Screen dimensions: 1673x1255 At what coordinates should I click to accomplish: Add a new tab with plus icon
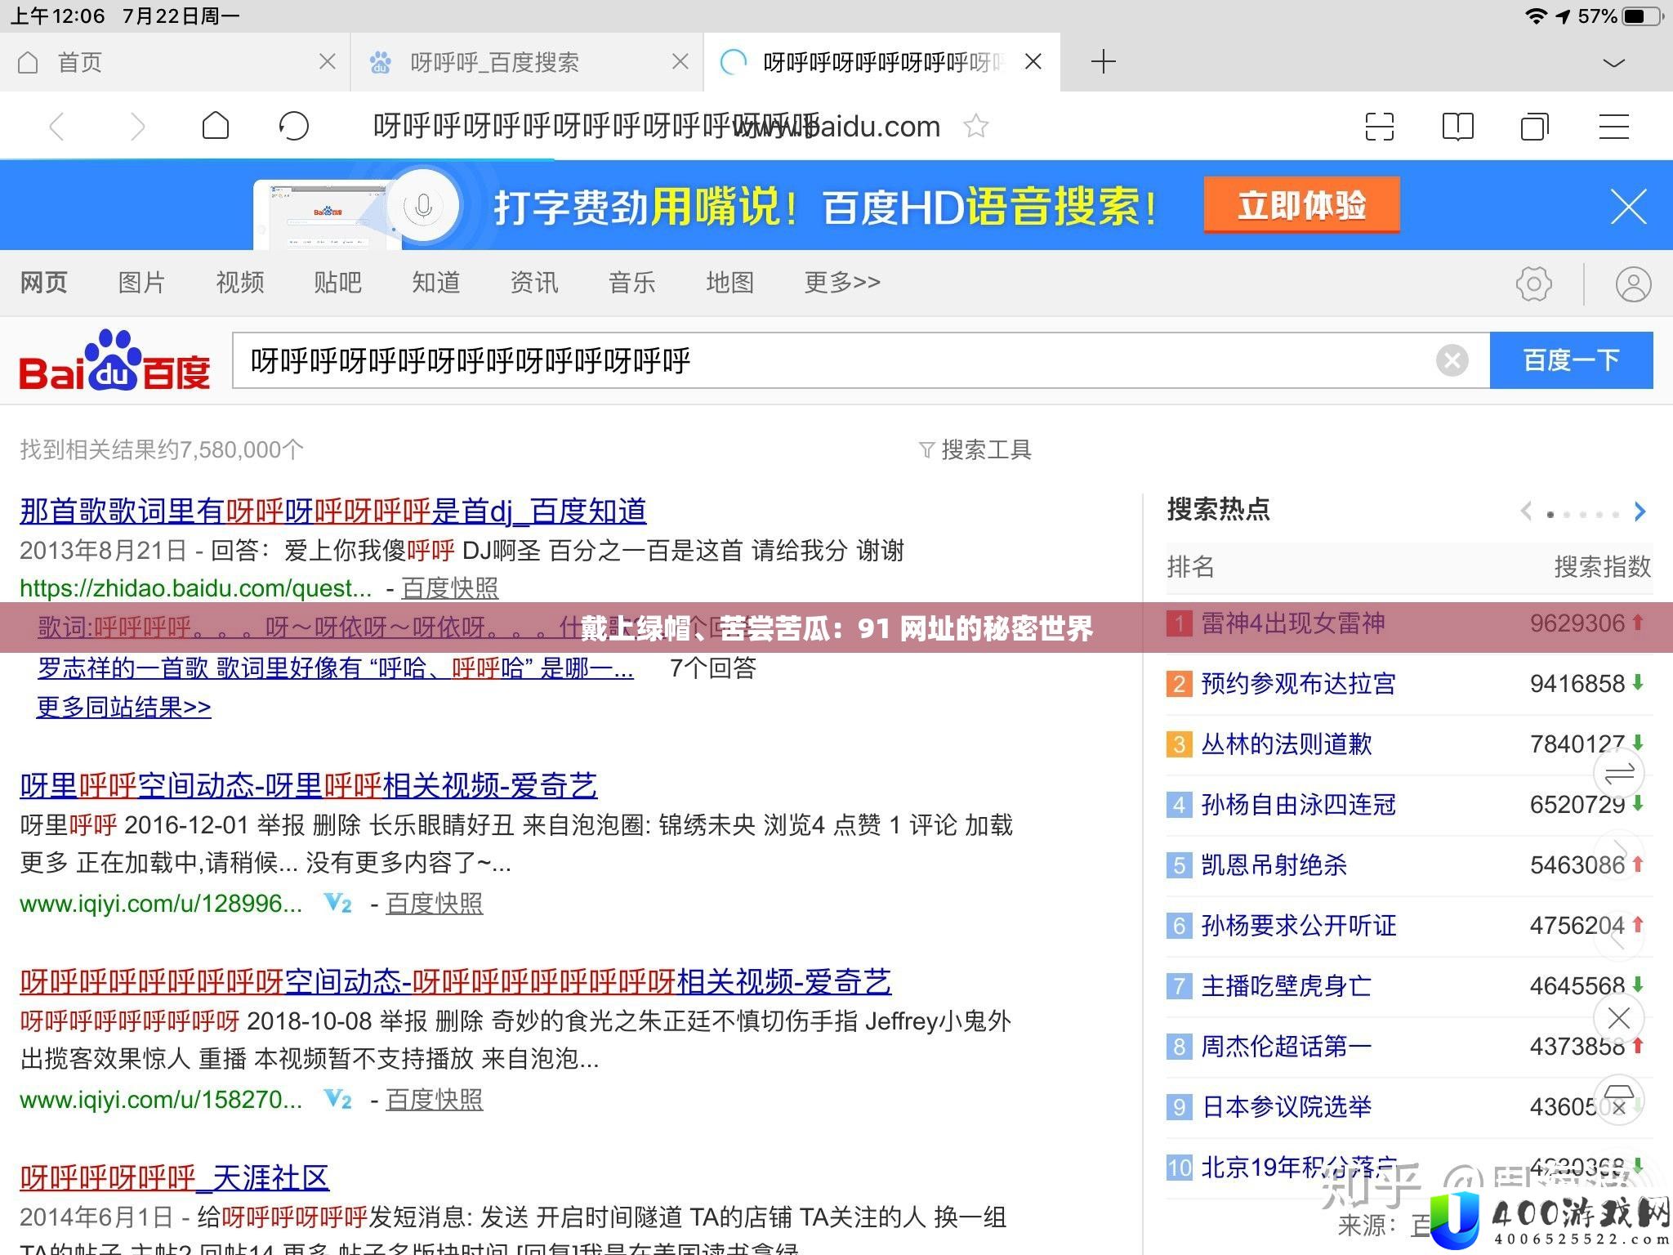[x=1103, y=61]
